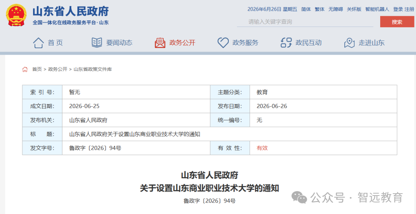Click the 主题分类 label cell
Viewport: 416px width, 214px height.
(230, 92)
